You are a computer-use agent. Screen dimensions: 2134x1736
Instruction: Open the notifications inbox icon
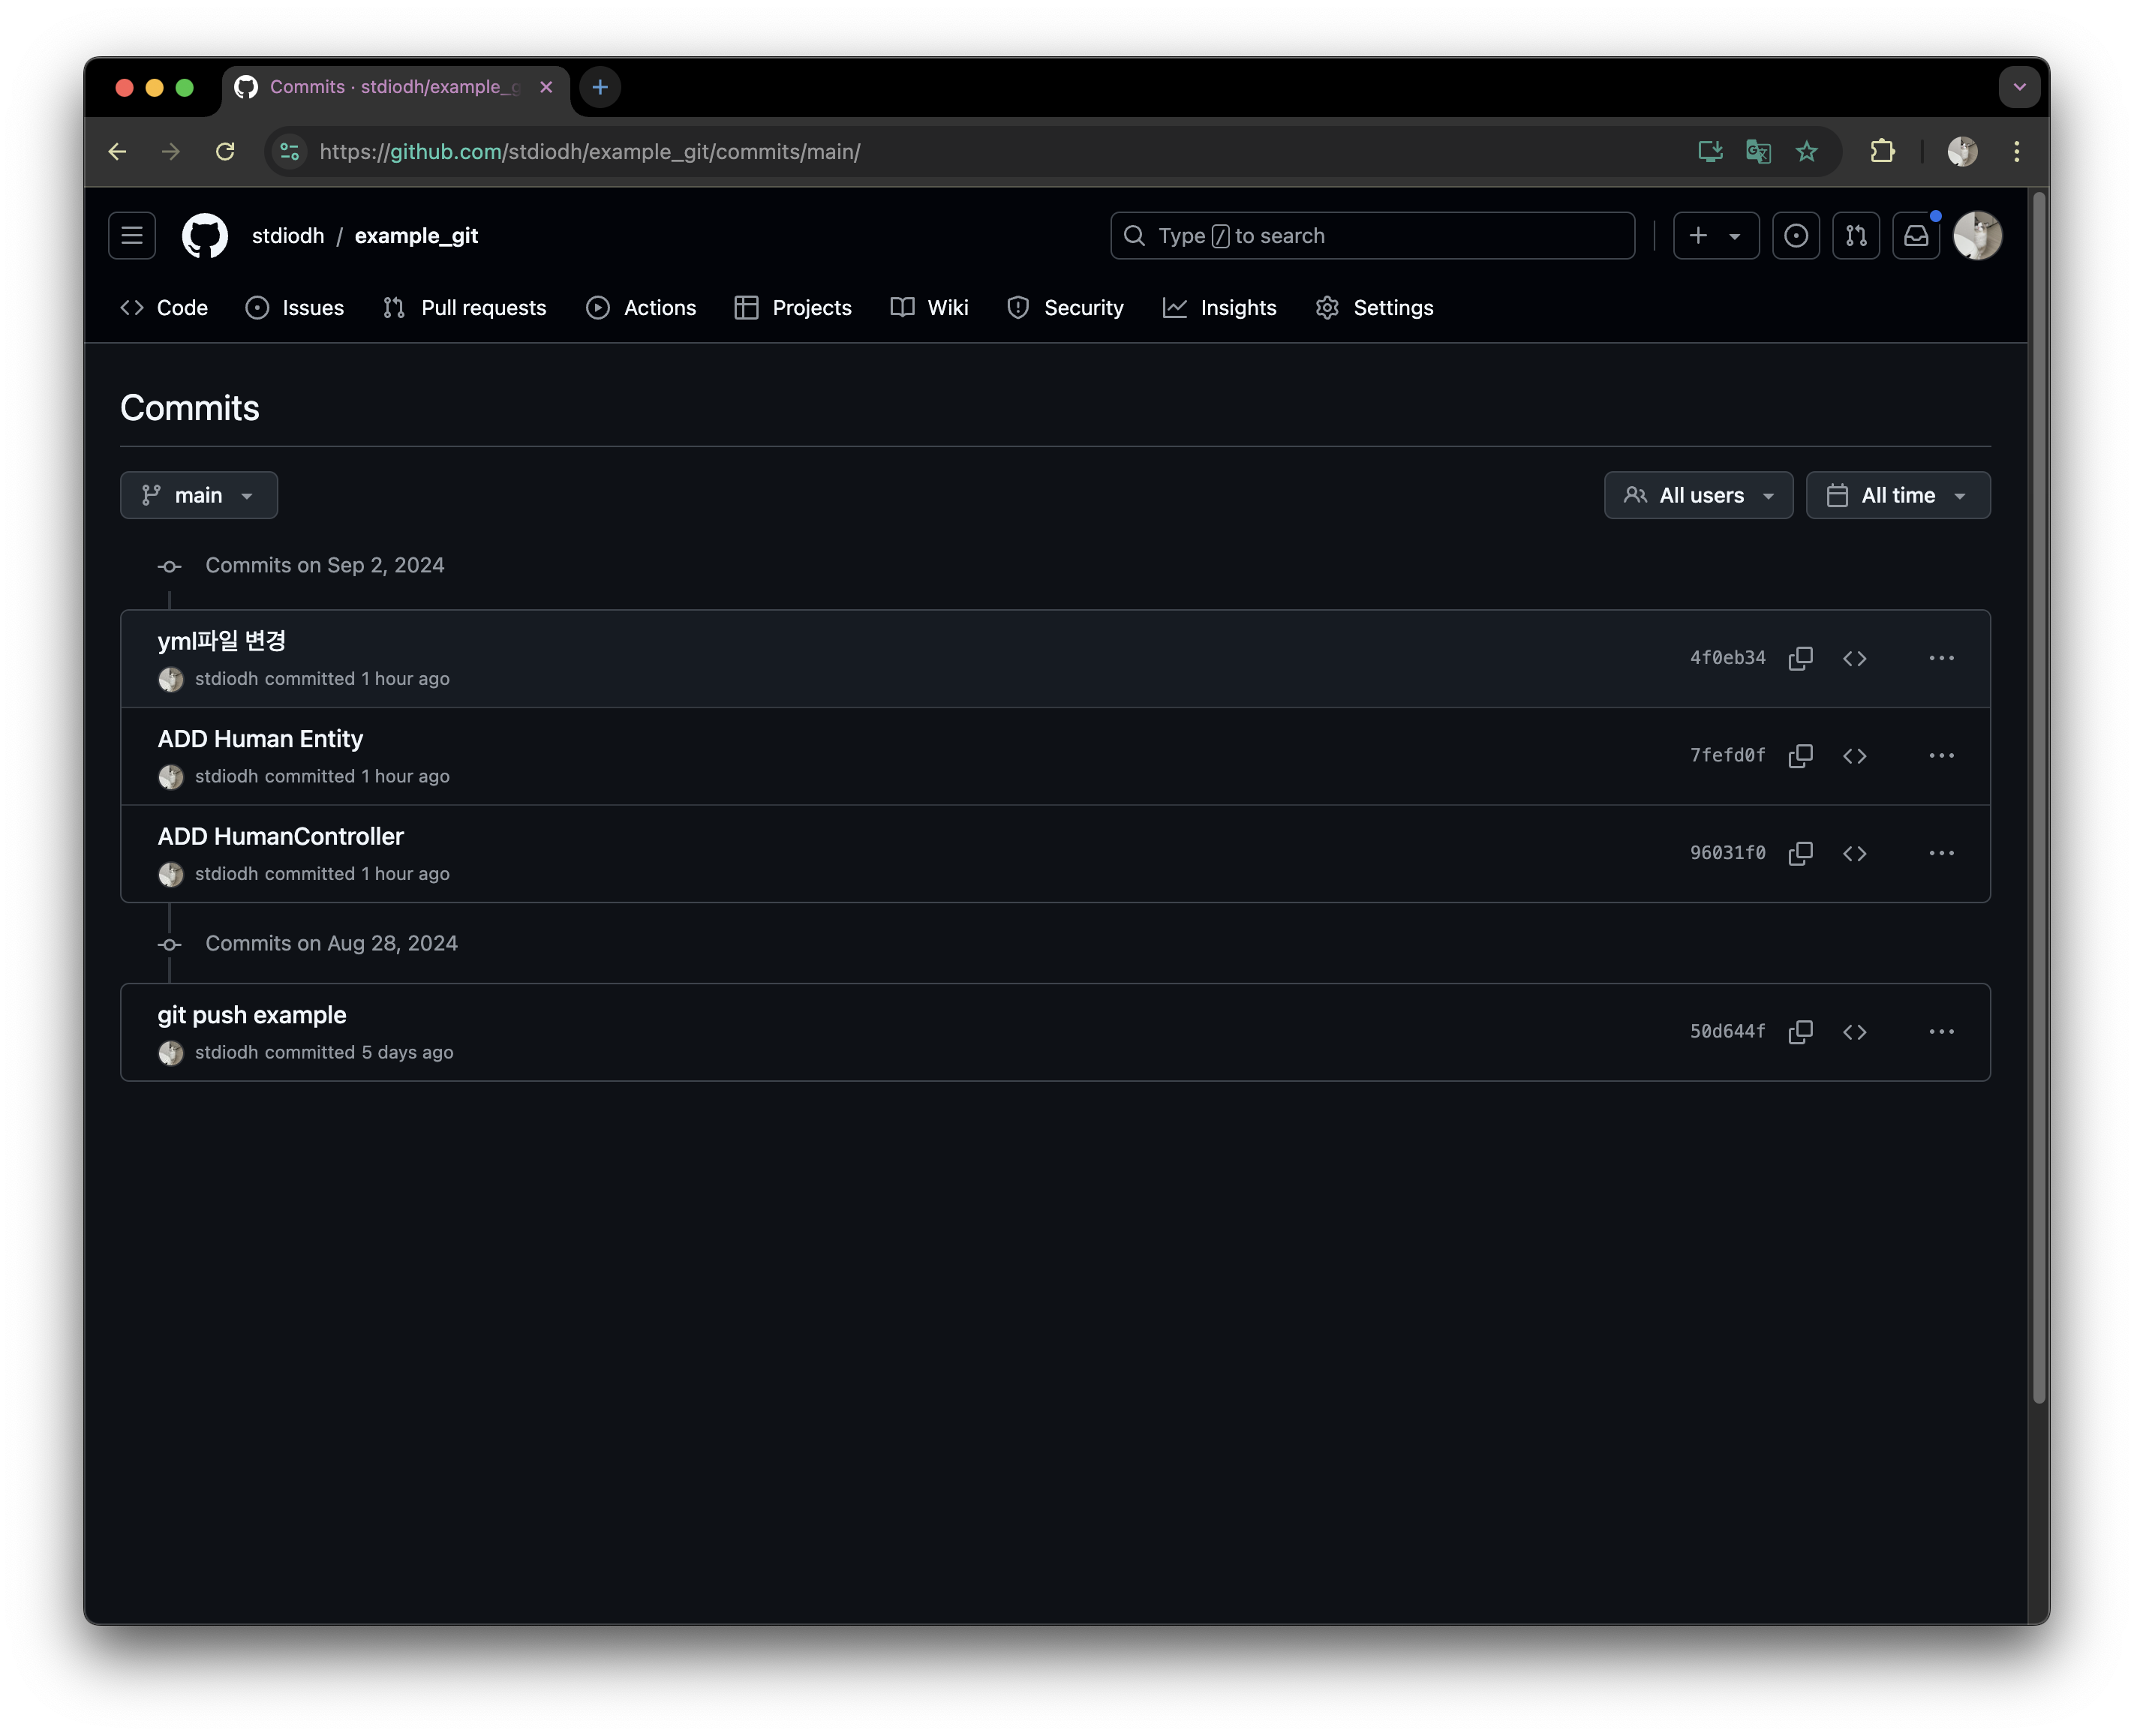click(x=1915, y=236)
